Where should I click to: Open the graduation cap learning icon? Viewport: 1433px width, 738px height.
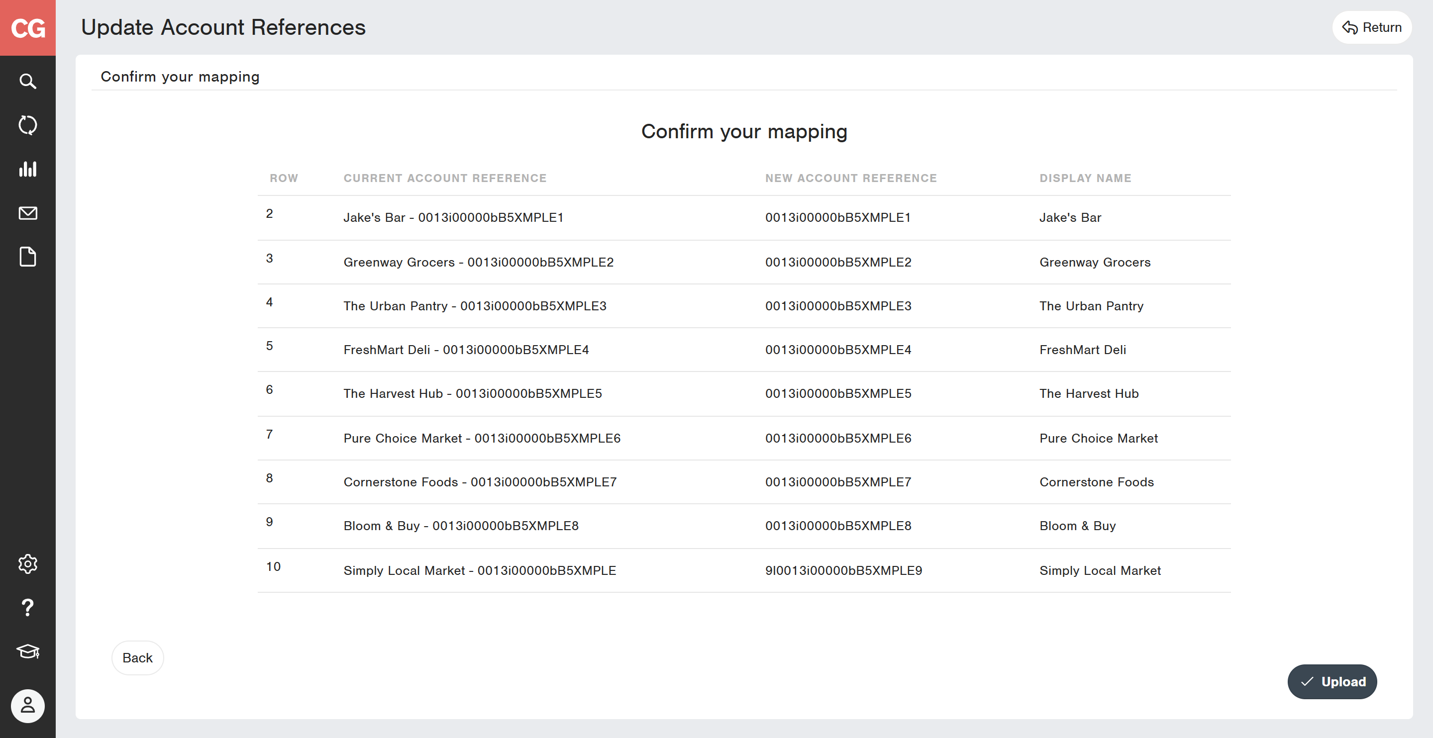click(x=28, y=651)
